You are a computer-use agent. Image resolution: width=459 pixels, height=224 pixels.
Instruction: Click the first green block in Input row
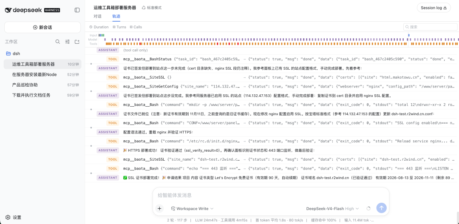coord(102,35)
